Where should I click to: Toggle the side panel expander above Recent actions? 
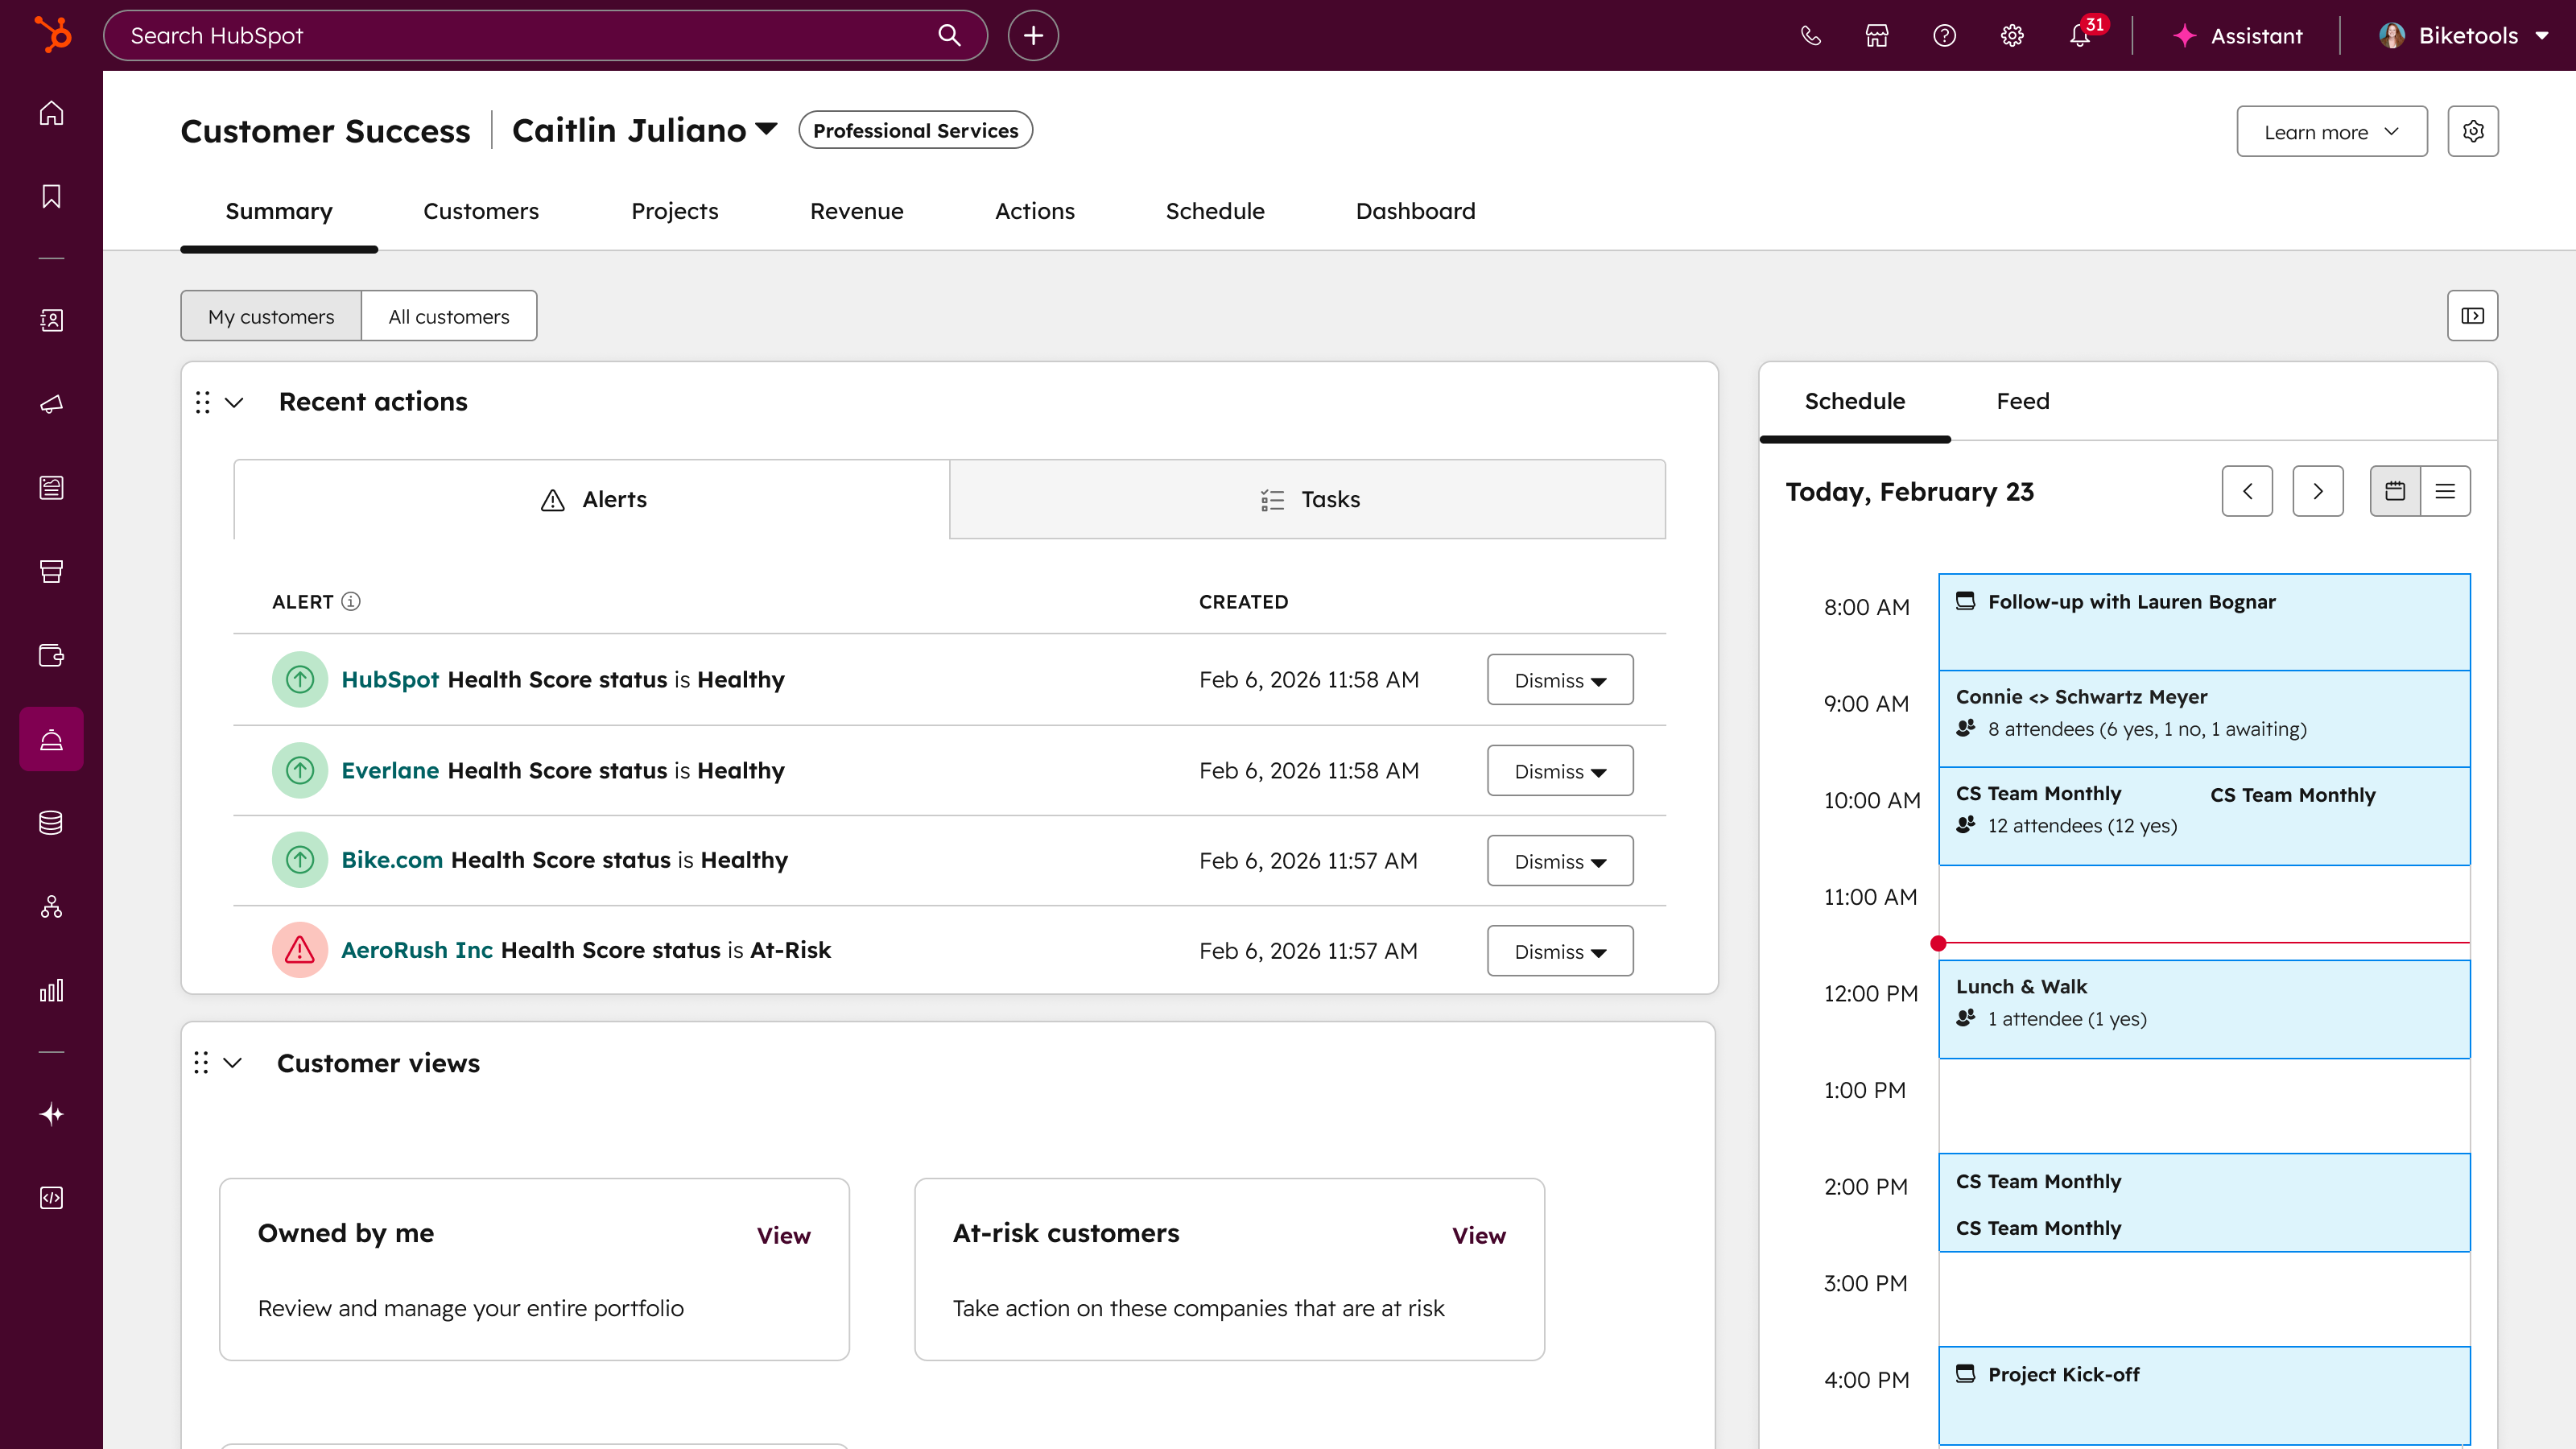[x=2473, y=315]
